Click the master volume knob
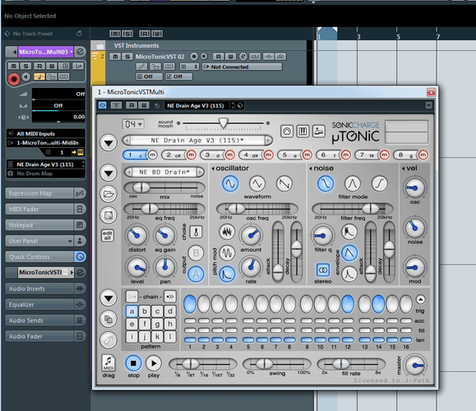 [414, 366]
